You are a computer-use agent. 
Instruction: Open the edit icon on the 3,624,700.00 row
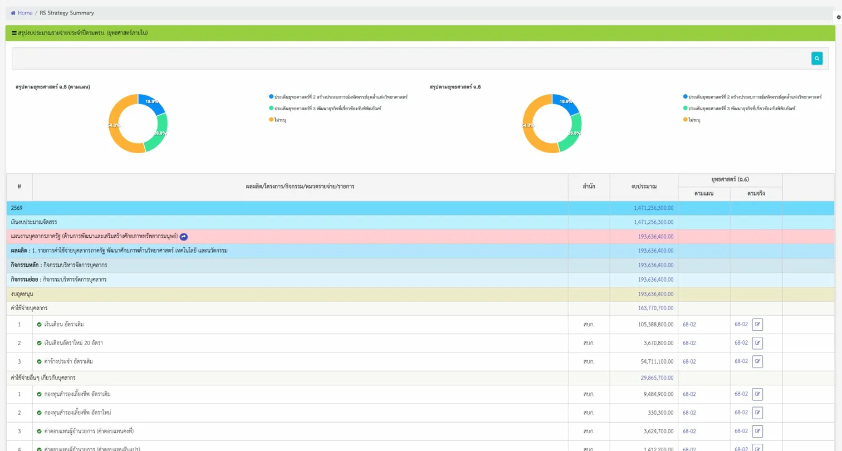click(x=757, y=431)
